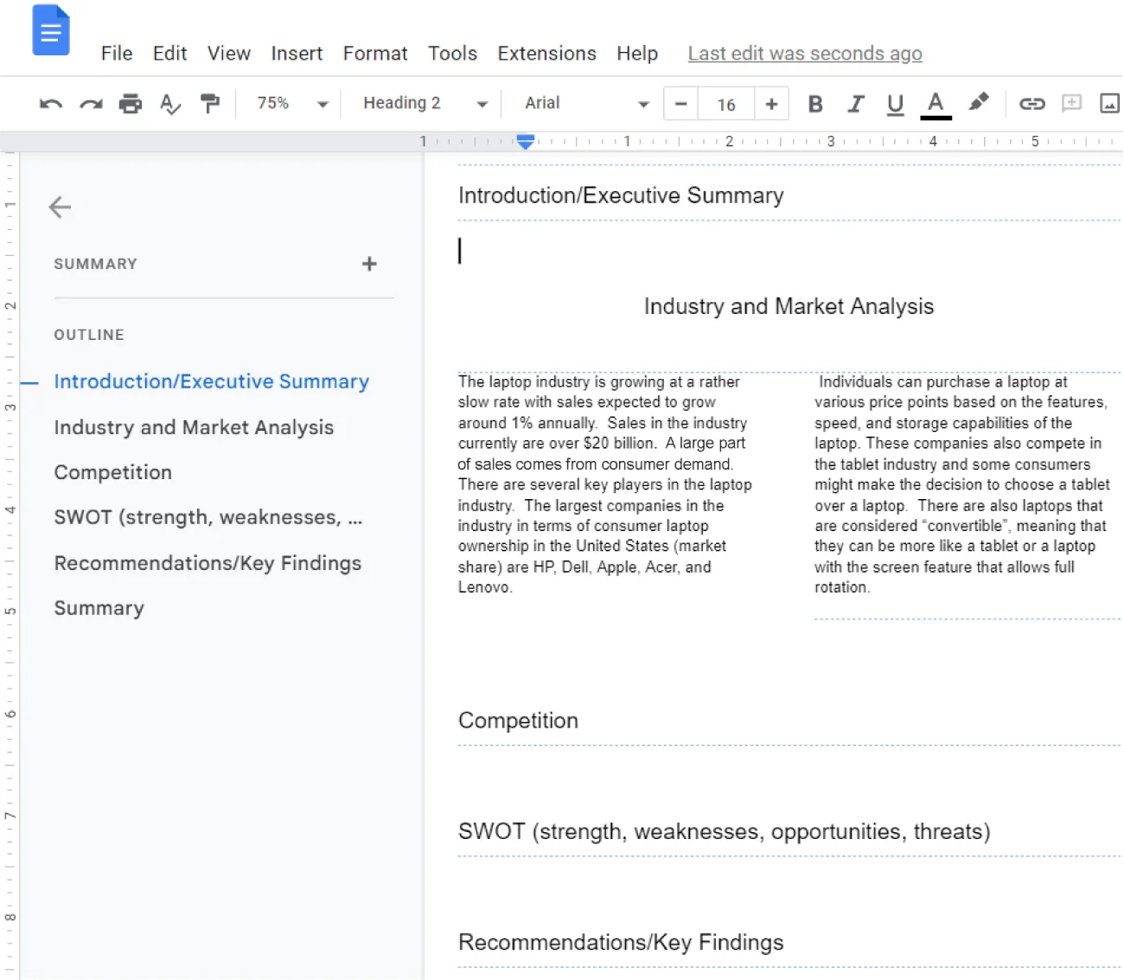Open the print dialog

coord(130,103)
